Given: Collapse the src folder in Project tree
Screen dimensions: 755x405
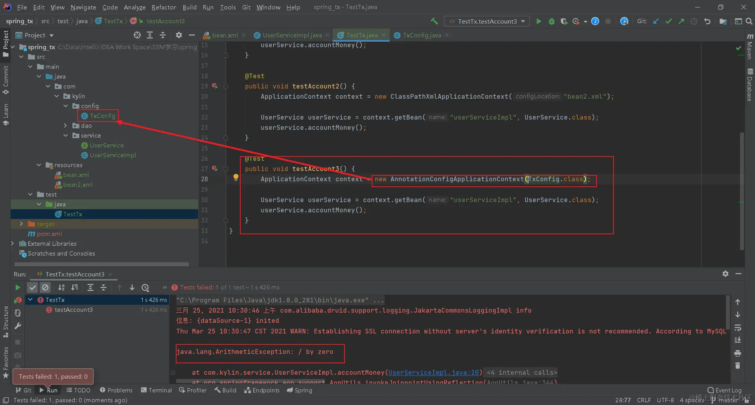Looking at the screenshot, I should [22, 57].
